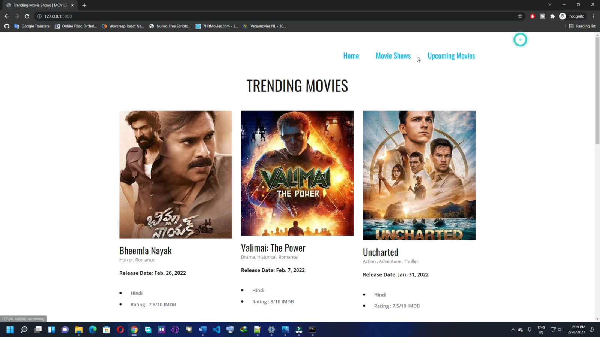Open a new browser tab

[x=84, y=5]
